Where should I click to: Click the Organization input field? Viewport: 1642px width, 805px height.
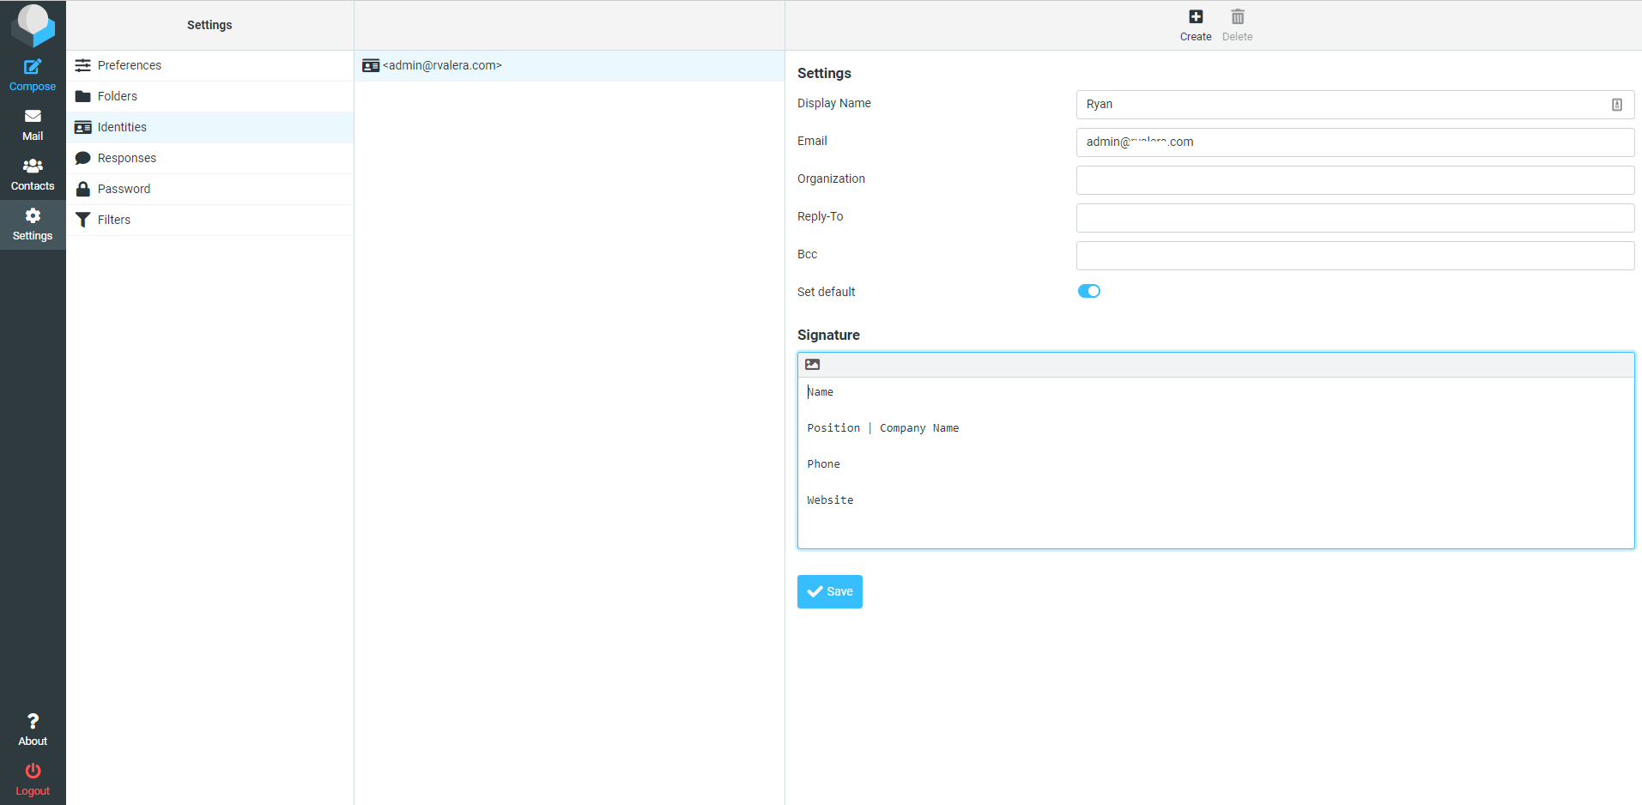[1354, 180]
